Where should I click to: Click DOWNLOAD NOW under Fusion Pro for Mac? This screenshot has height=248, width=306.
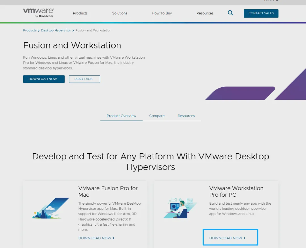[96, 238]
